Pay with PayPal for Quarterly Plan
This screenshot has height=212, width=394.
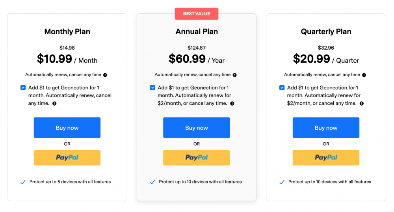(x=326, y=158)
